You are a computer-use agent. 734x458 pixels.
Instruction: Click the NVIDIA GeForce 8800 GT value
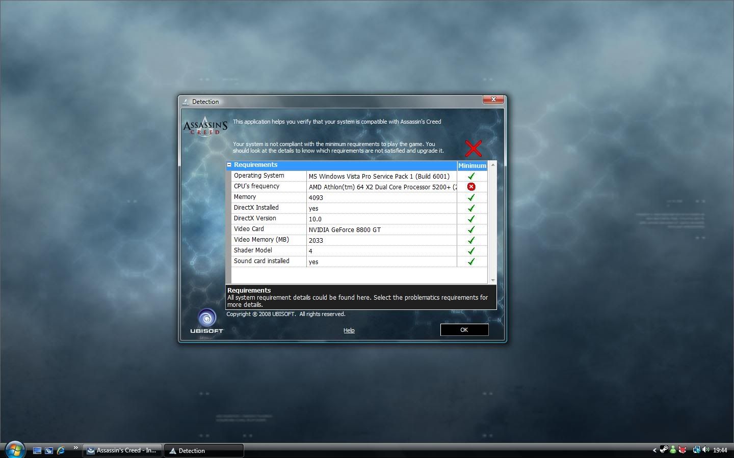click(x=345, y=230)
